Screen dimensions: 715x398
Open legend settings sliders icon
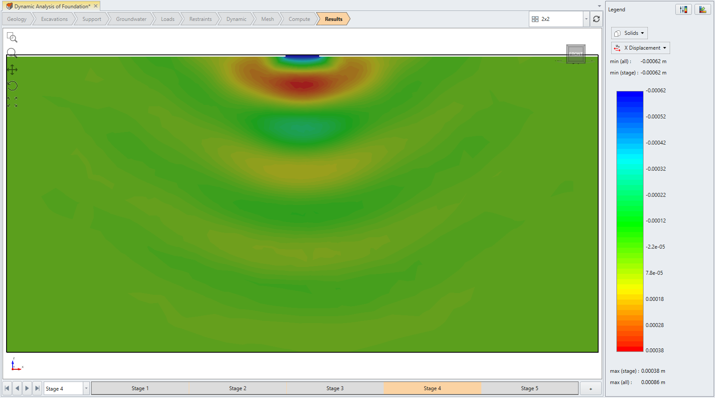point(684,10)
